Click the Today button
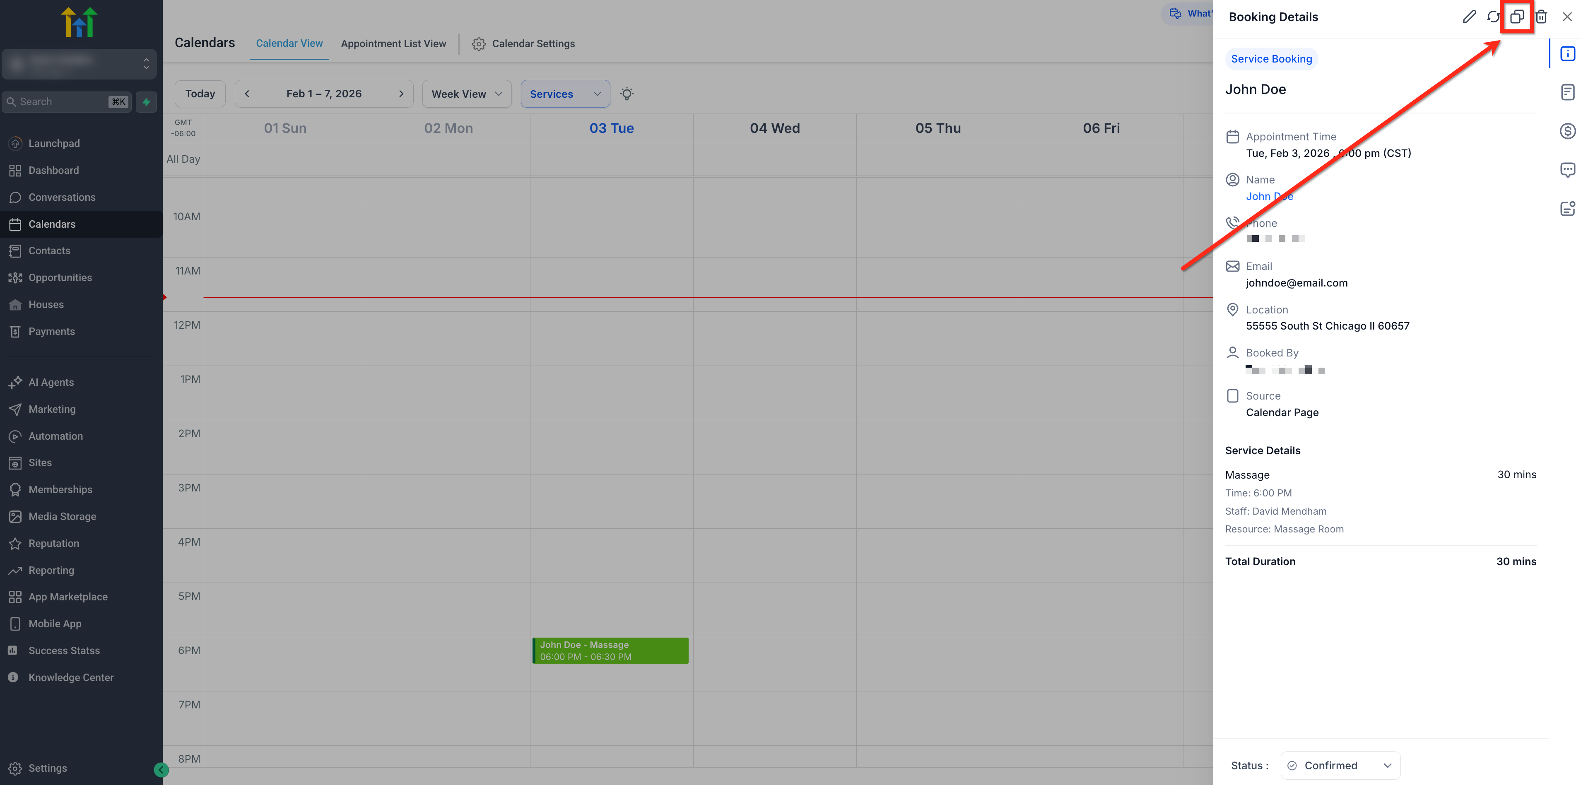 200,94
